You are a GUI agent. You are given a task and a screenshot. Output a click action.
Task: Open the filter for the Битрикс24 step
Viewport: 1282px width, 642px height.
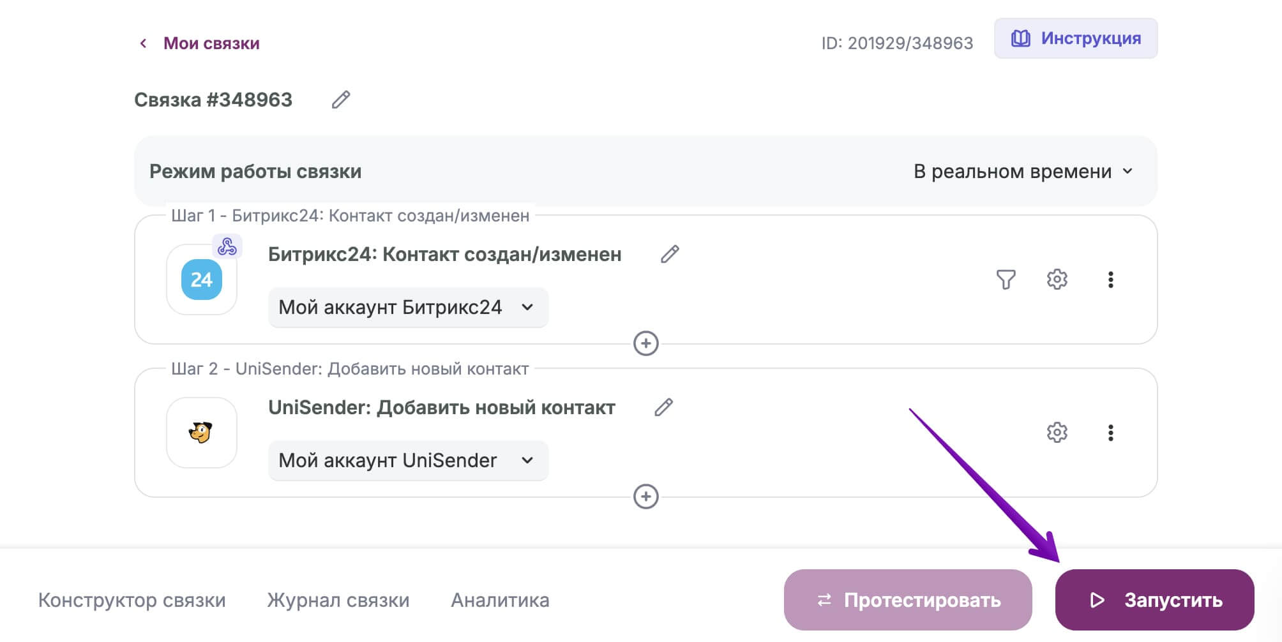[x=1006, y=280]
